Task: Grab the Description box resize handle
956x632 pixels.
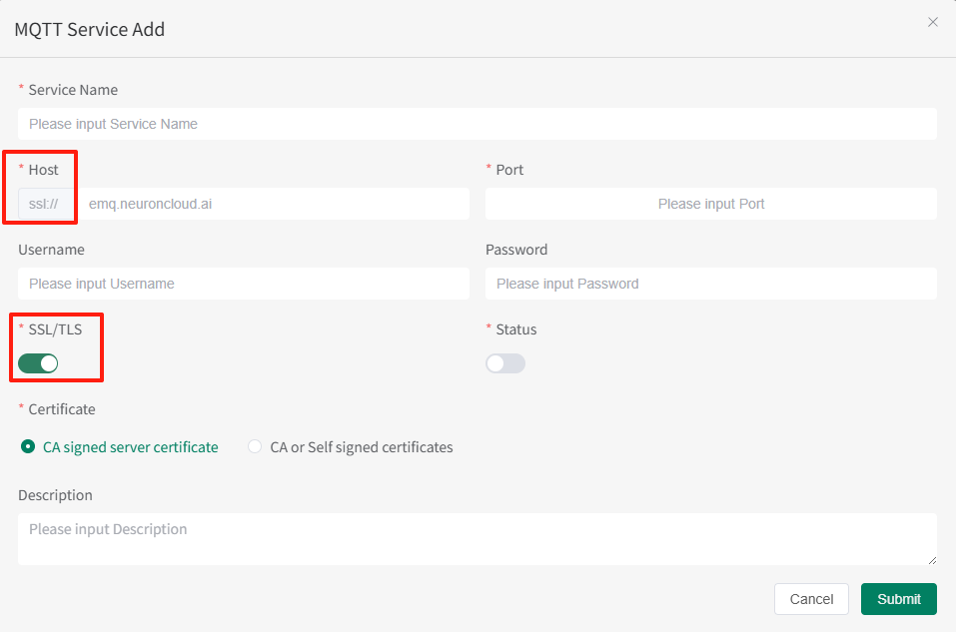Action: point(932,560)
